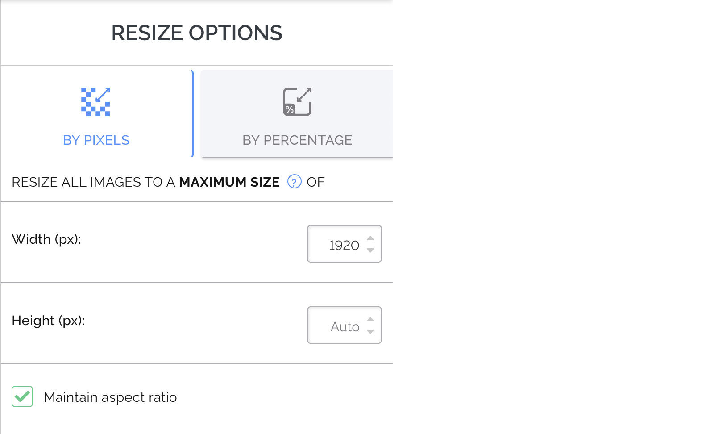Click the green checkmark in checkbox
Viewport: 714px width, 434px height.
(22, 396)
